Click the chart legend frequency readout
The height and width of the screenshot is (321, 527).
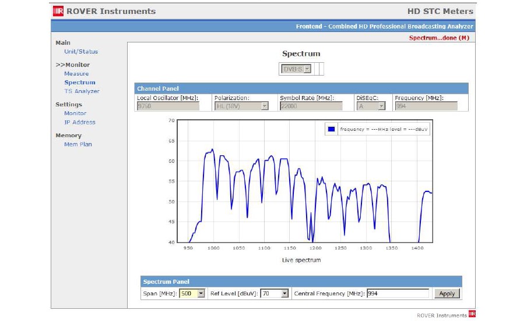tap(384, 129)
